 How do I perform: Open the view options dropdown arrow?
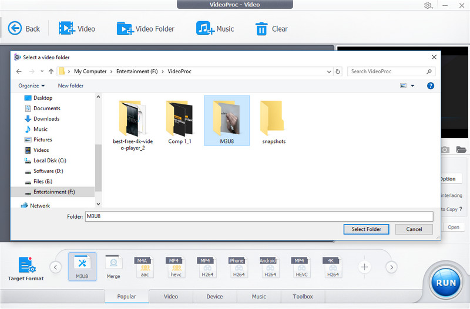(412, 86)
